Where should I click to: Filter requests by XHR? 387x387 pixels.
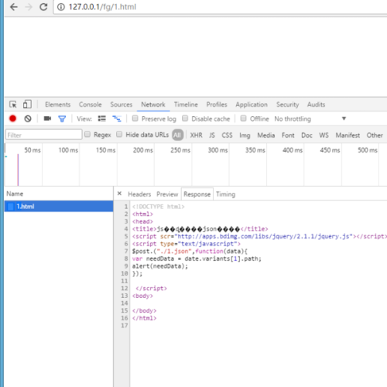(x=196, y=135)
